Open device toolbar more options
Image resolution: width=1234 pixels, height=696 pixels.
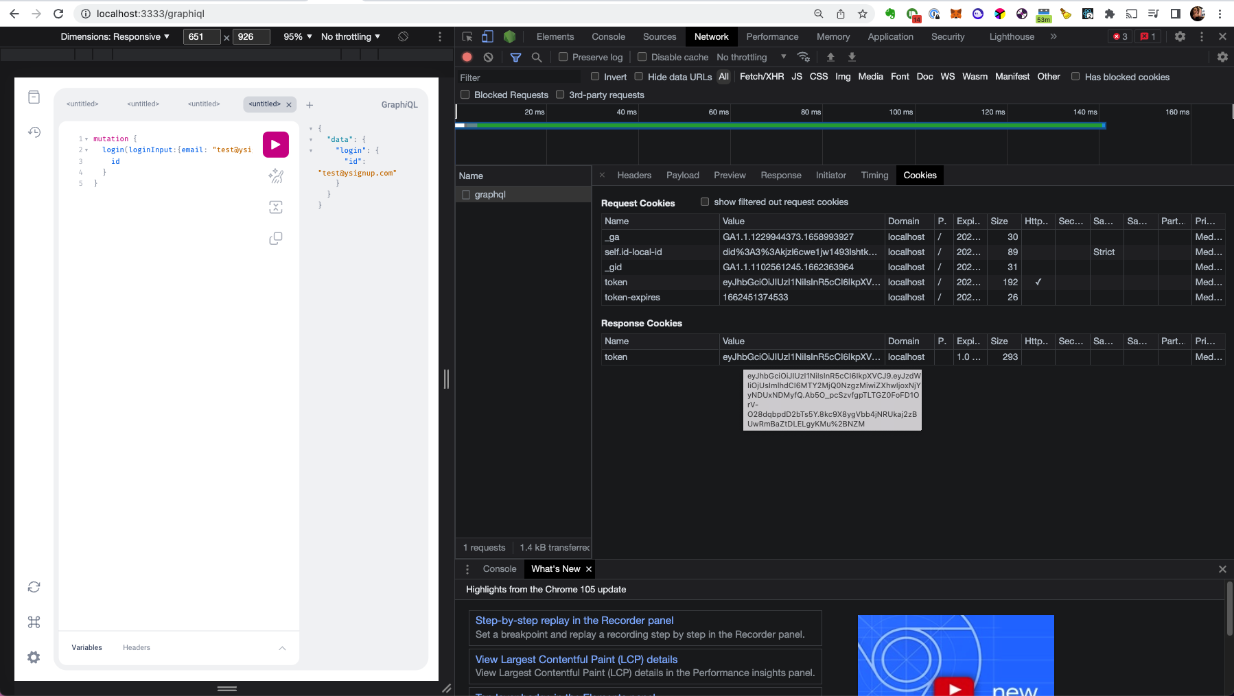coord(440,36)
